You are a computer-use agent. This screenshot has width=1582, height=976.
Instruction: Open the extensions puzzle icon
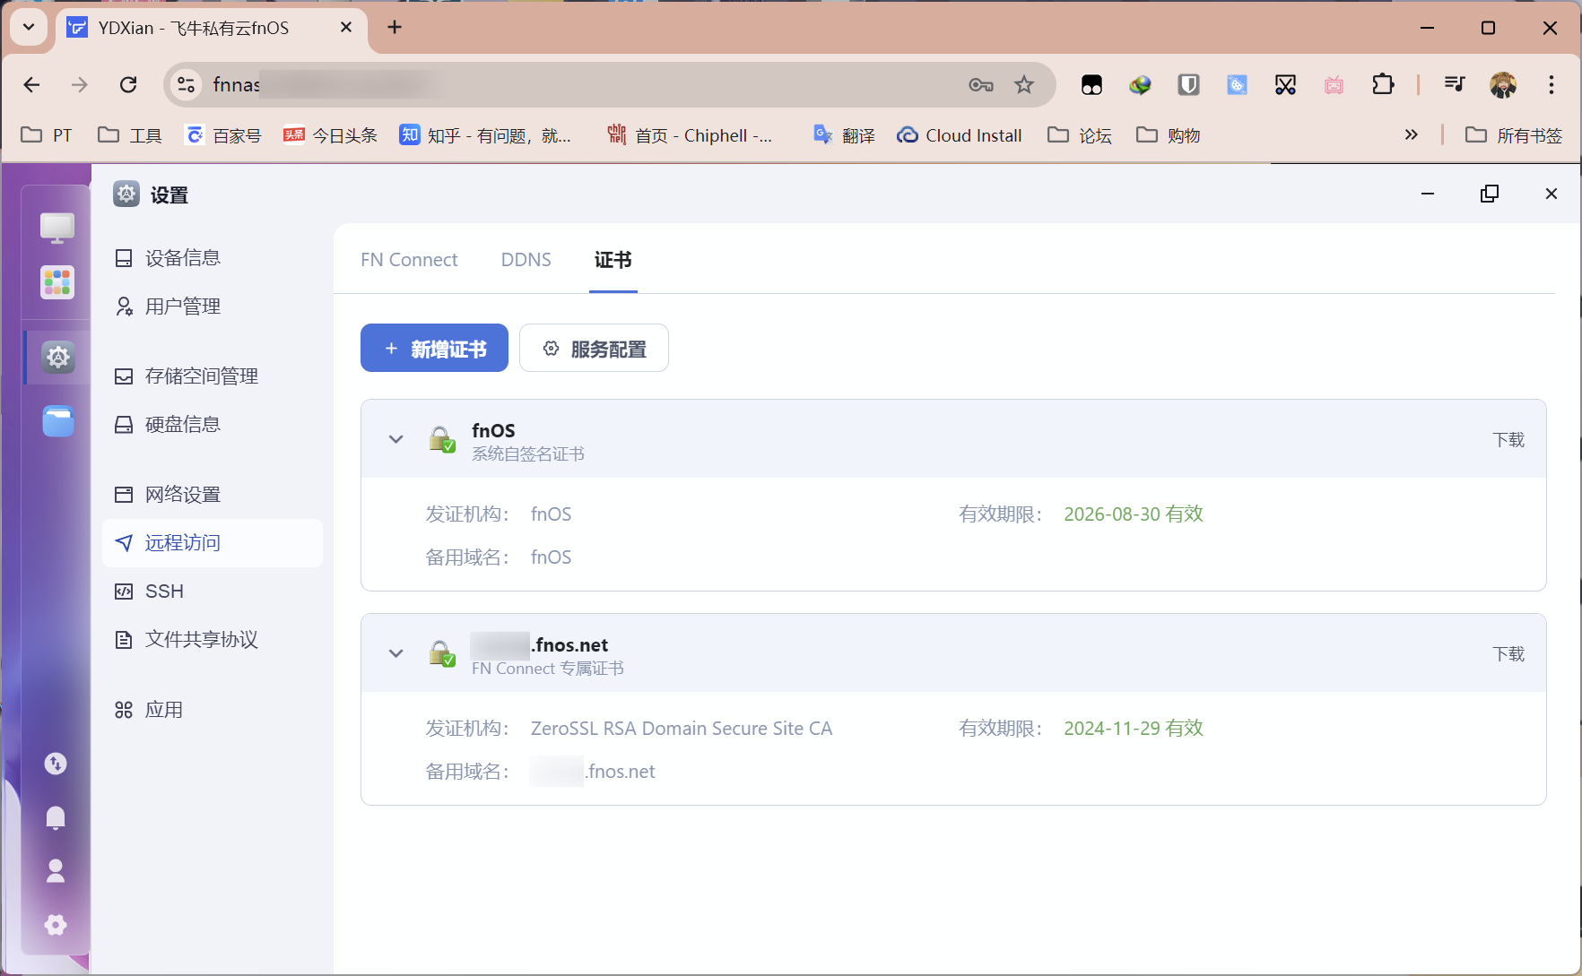tap(1383, 85)
